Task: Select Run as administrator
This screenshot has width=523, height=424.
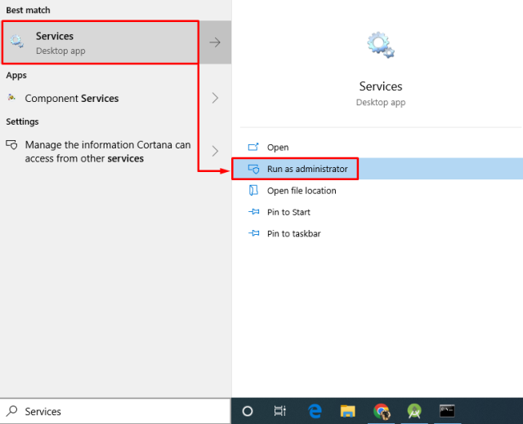Action: click(x=306, y=169)
